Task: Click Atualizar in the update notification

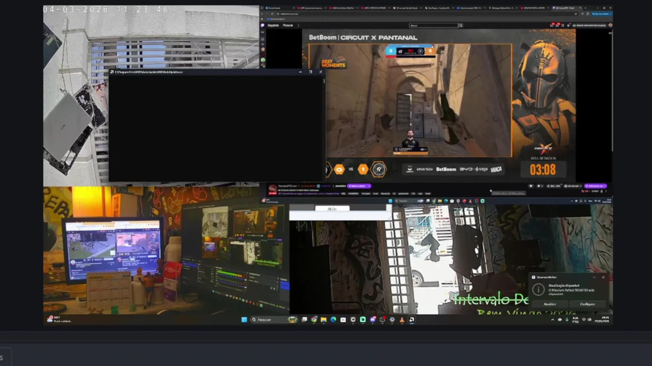Action: point(550,304)
